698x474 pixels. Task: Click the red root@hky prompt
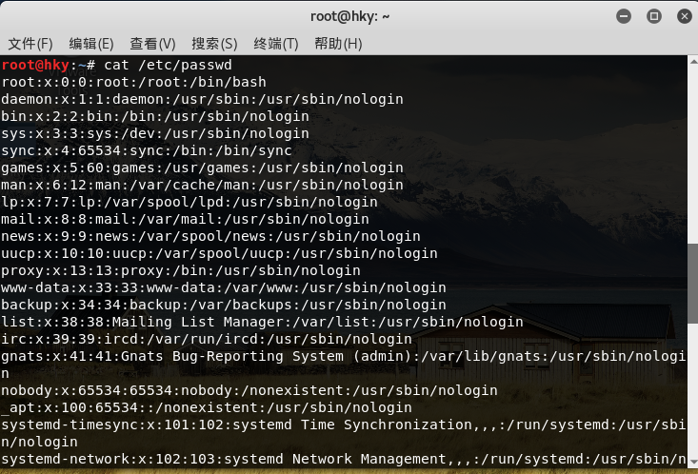pos(35,65)
